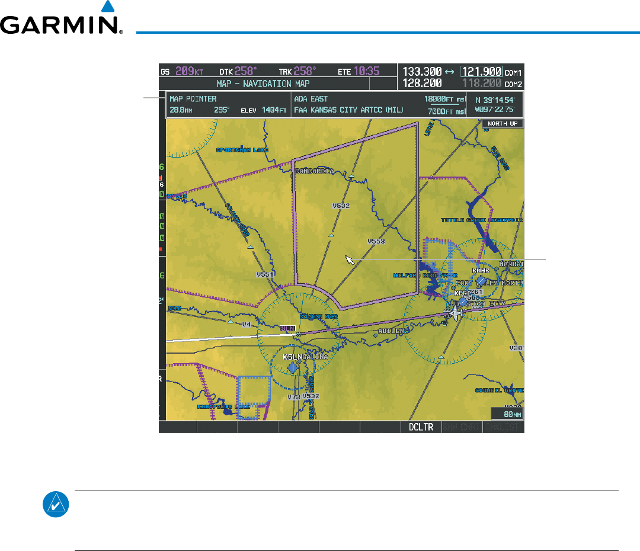Click the COM frequency transfer arrow
This screenshot has width=640, height=551.
(x=449, y=72)
